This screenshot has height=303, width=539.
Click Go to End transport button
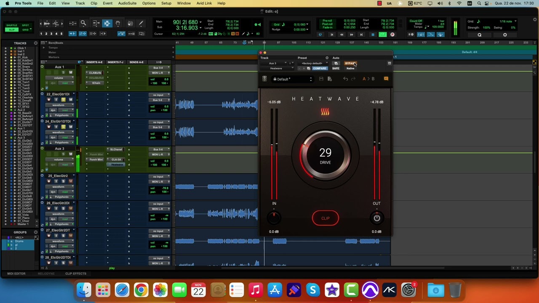[361, 35]
